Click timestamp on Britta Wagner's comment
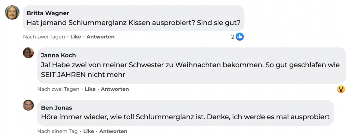350x137 pixels. point(44,37)
